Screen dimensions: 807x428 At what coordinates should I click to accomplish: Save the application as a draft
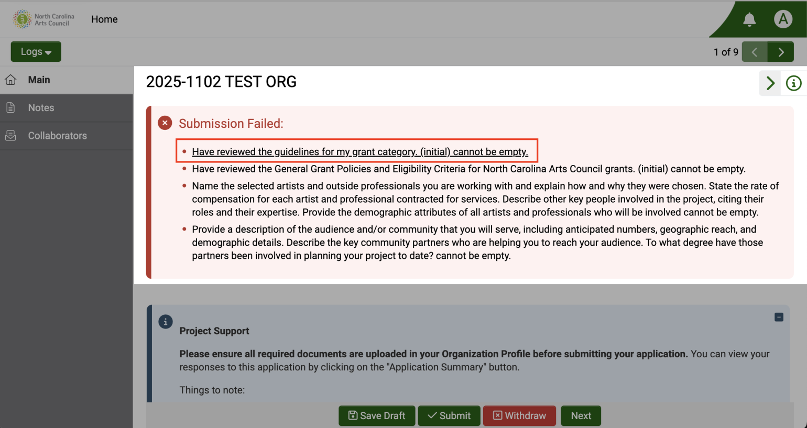click(x=377, y=415)
